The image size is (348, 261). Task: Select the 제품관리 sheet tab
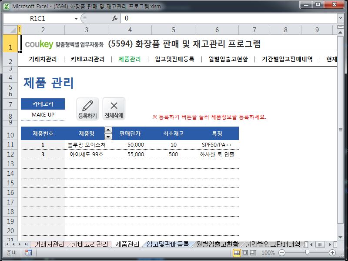point(127,244)
